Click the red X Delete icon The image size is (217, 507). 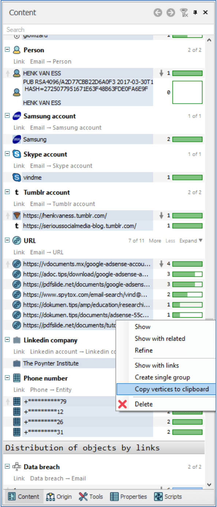123,404
